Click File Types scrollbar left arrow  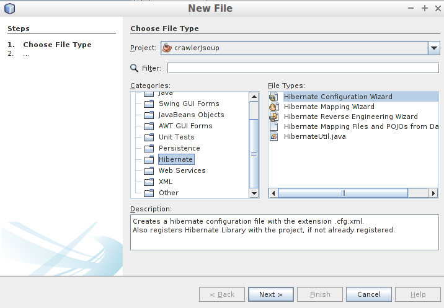pyautogui.click(x=273, y=193)
